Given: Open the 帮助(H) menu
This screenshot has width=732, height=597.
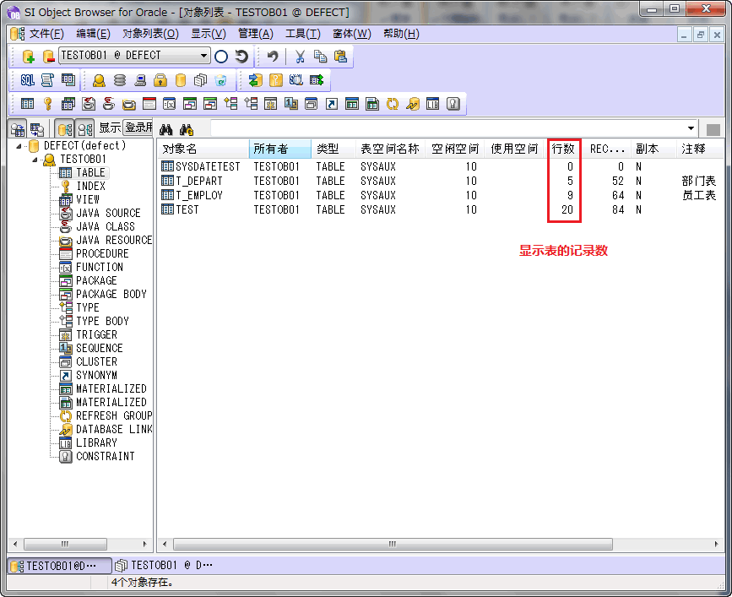Looking at the screenshot, I should (401, 34).
